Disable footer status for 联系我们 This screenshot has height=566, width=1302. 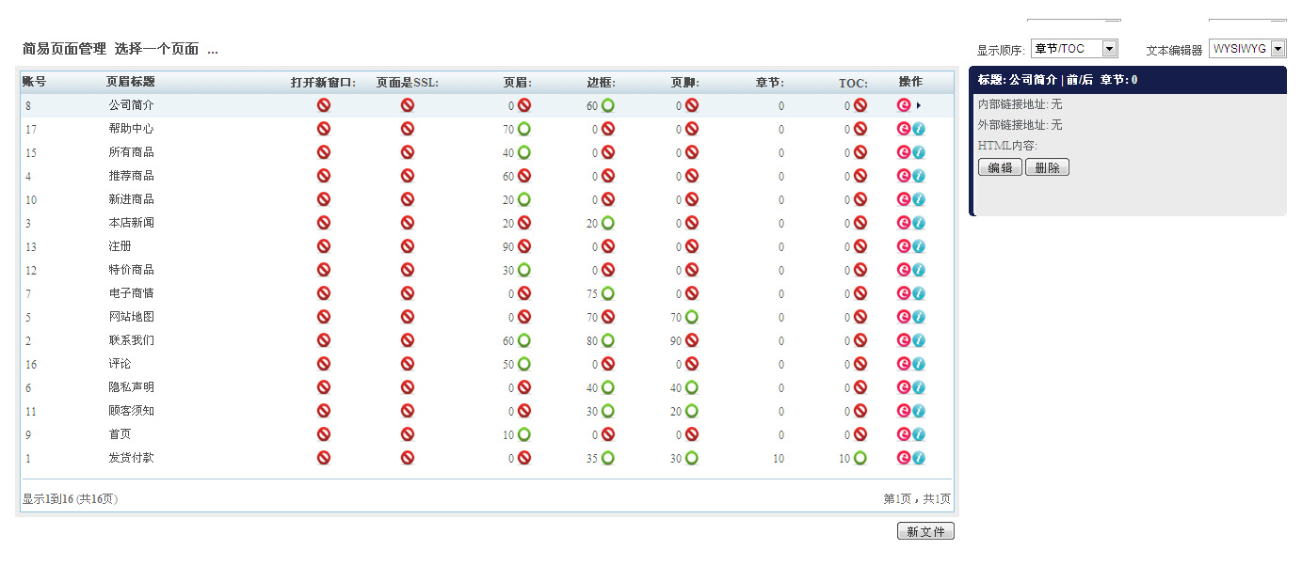coord(692,340)
